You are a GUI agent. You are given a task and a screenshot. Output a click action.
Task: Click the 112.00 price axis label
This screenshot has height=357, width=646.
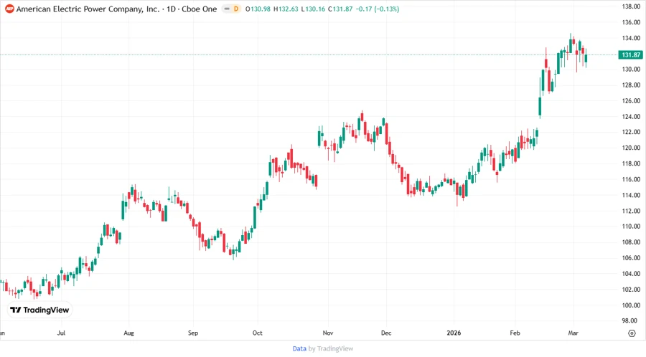coord(631,211)
